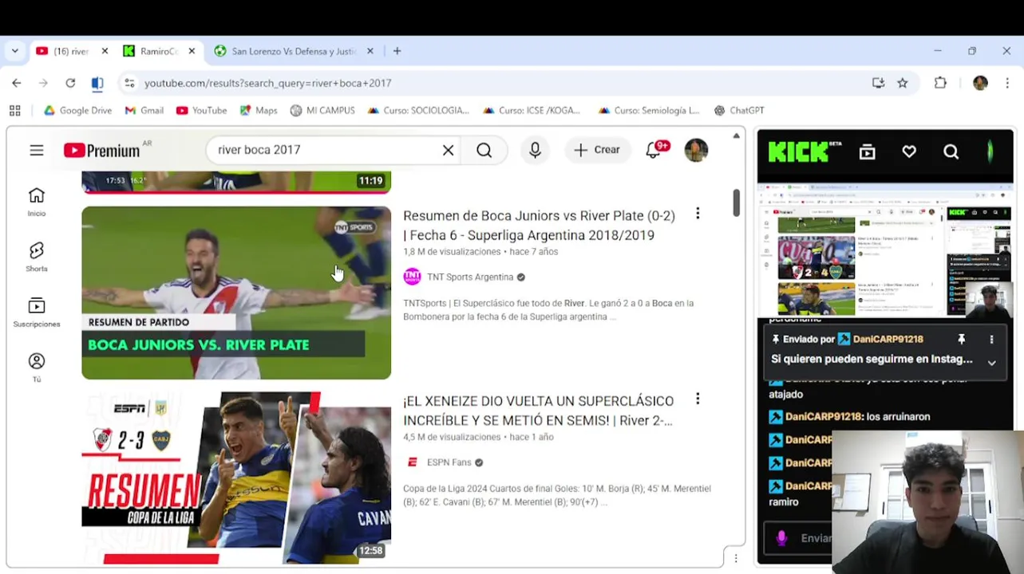This screenshot has width=1024, height=574.
Task: Open Suscripciones in the sidebar
Action: 37,312
